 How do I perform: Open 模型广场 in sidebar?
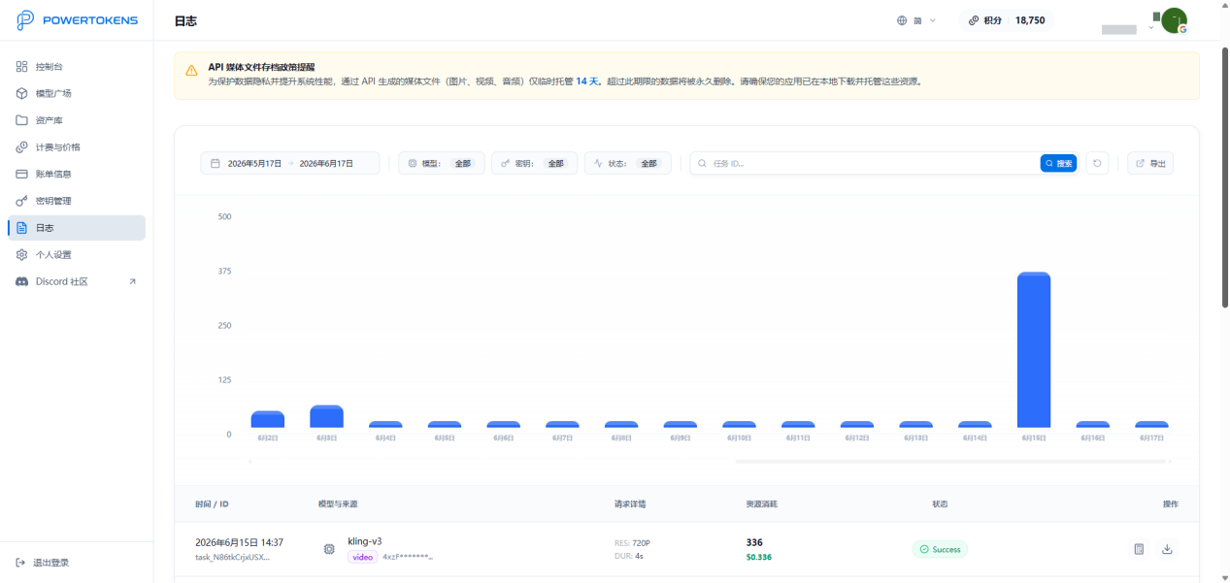point(77,93)
